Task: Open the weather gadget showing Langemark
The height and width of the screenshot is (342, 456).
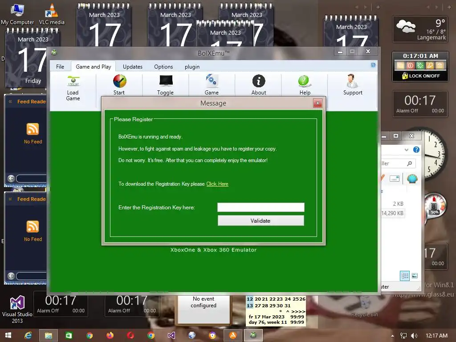Action: coord(420,29)
